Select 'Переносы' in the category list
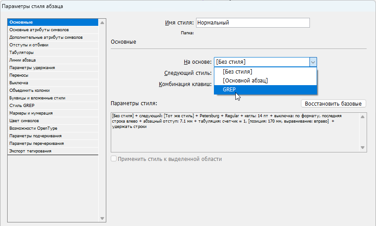This screenshot has height=226, width=376. pyautogui.click(x=19, y=75)
